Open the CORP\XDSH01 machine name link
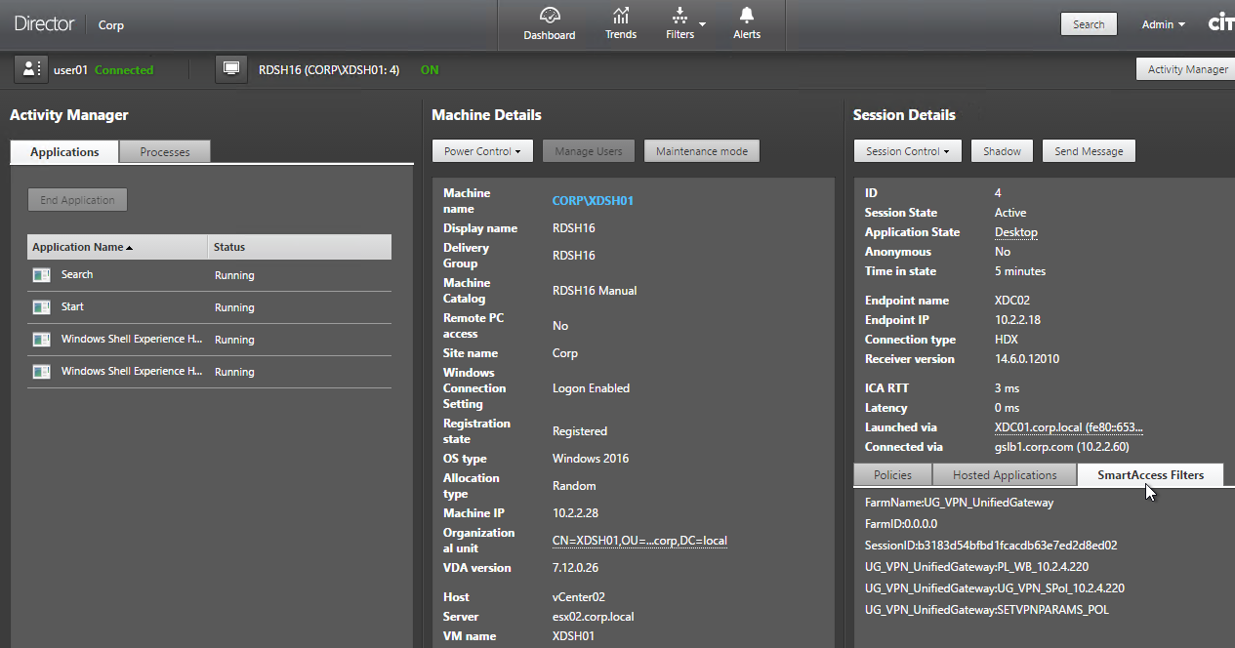This screenshot has width=1235, height=648. (x=593, y=201)
